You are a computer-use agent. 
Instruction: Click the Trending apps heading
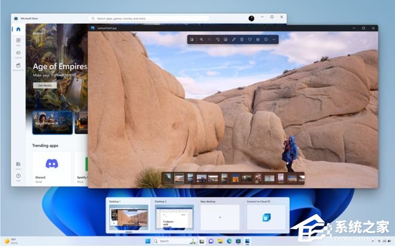pos(45,145)
